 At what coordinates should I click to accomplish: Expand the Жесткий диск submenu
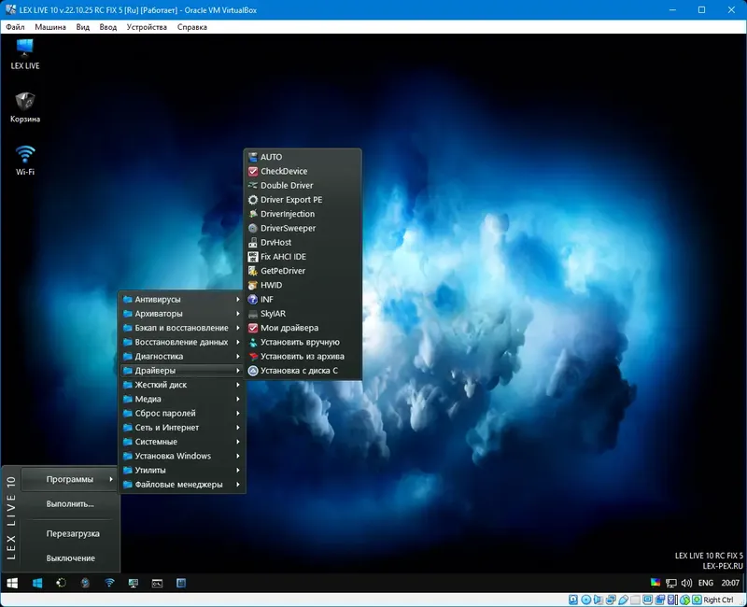click(x=181, y=385)
